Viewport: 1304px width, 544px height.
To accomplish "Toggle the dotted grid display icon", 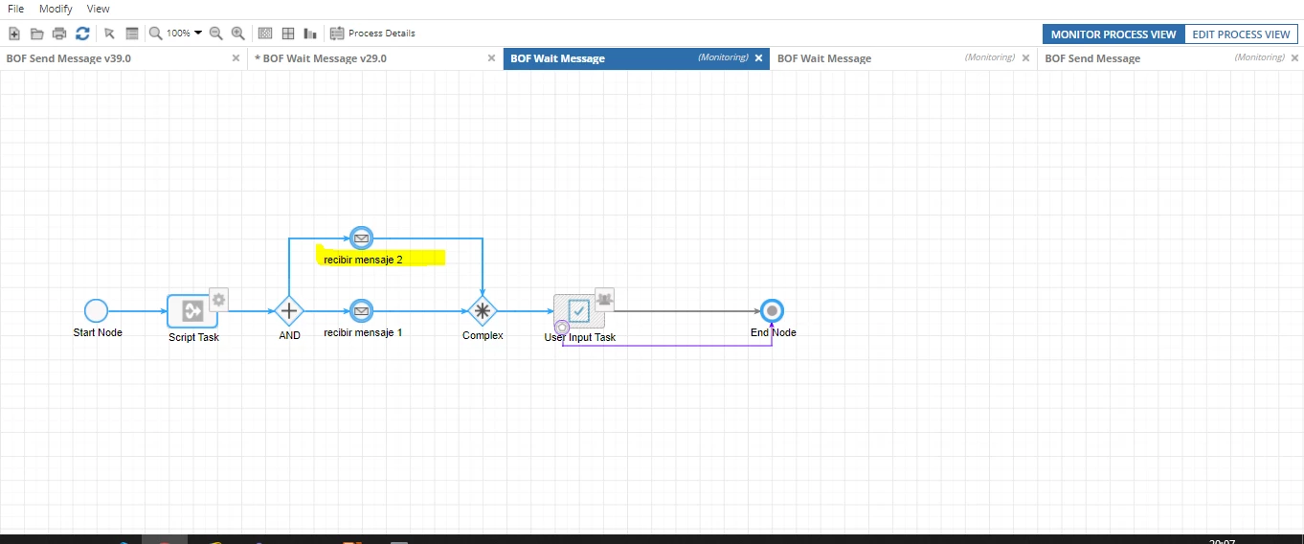I will point(266,34).
